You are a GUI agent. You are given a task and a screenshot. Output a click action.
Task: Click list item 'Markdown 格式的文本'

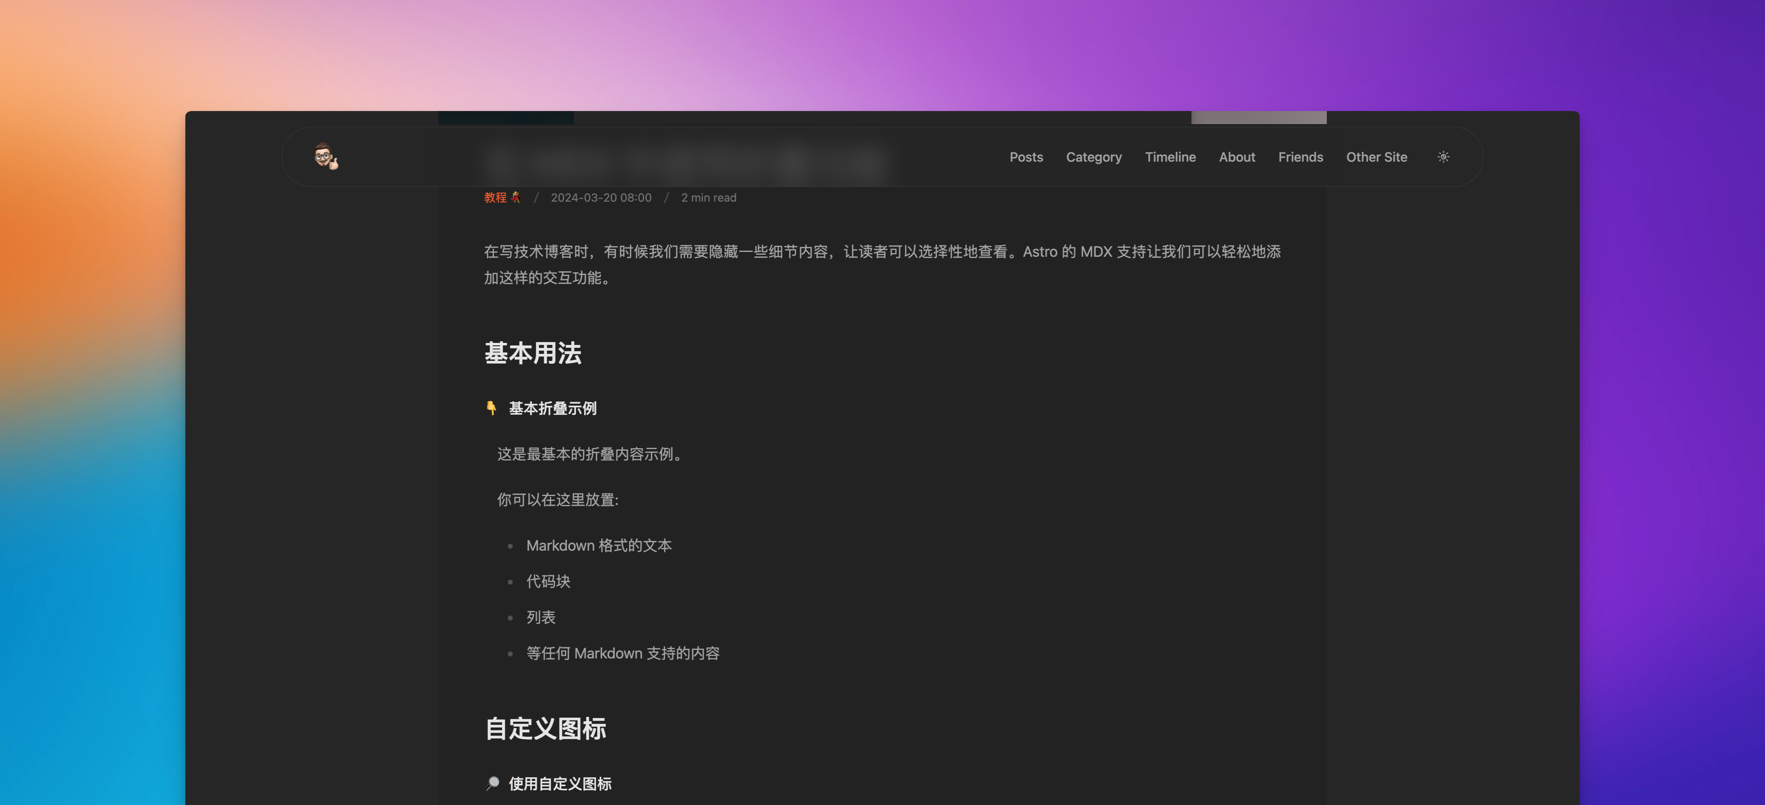tap(599, 545)
